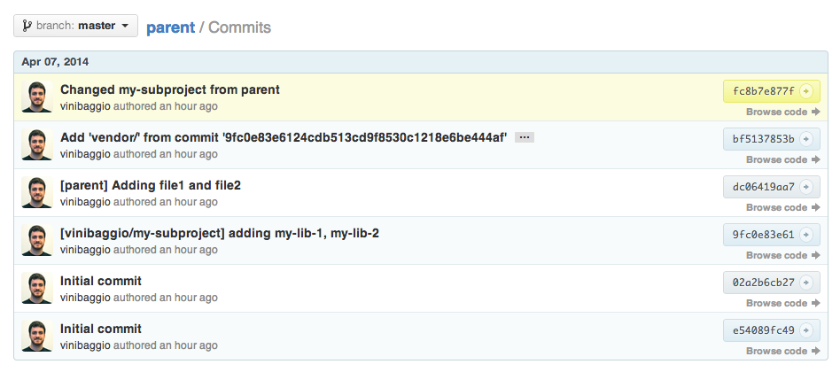Image resolution: width=840 pixels, height=372 pixels.
Task: Browse code for the 'vendor/' commit
Action: tap(782, 160)
